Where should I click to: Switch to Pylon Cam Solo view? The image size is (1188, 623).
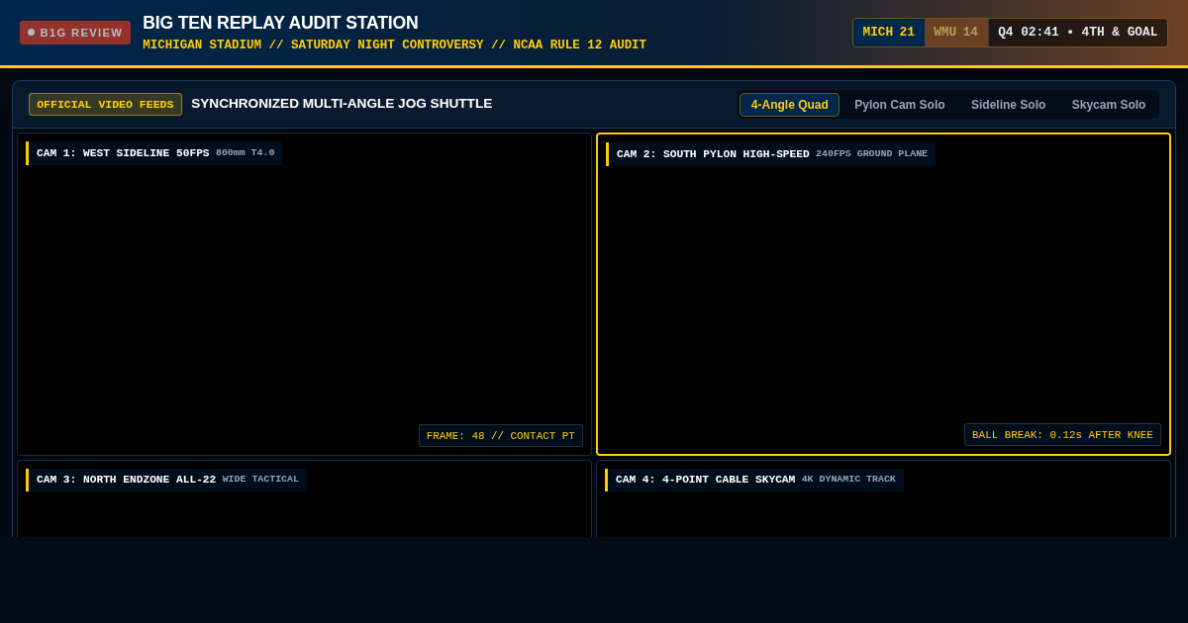[900, 105]
